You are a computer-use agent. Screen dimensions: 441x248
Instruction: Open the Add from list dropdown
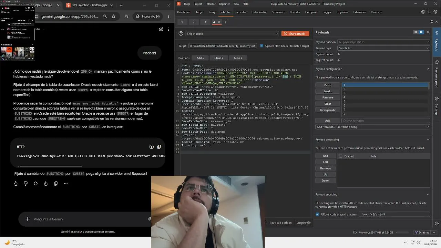coord(373,127)
